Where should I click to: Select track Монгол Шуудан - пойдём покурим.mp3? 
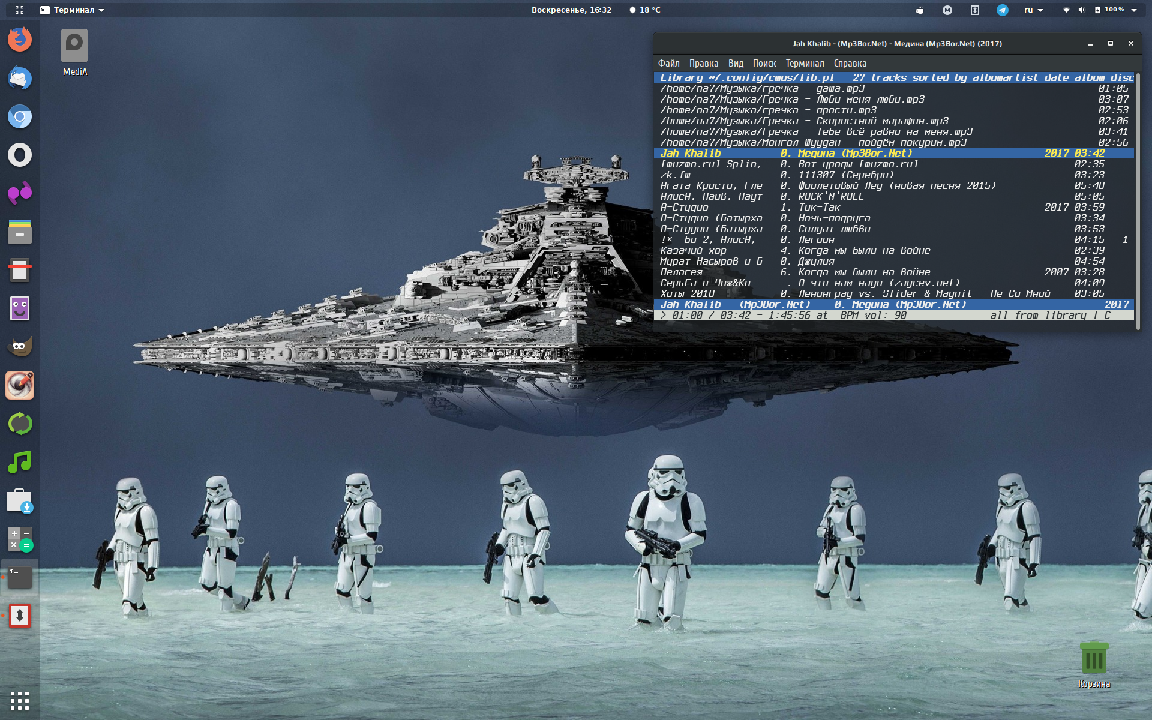tap(894, 142)
